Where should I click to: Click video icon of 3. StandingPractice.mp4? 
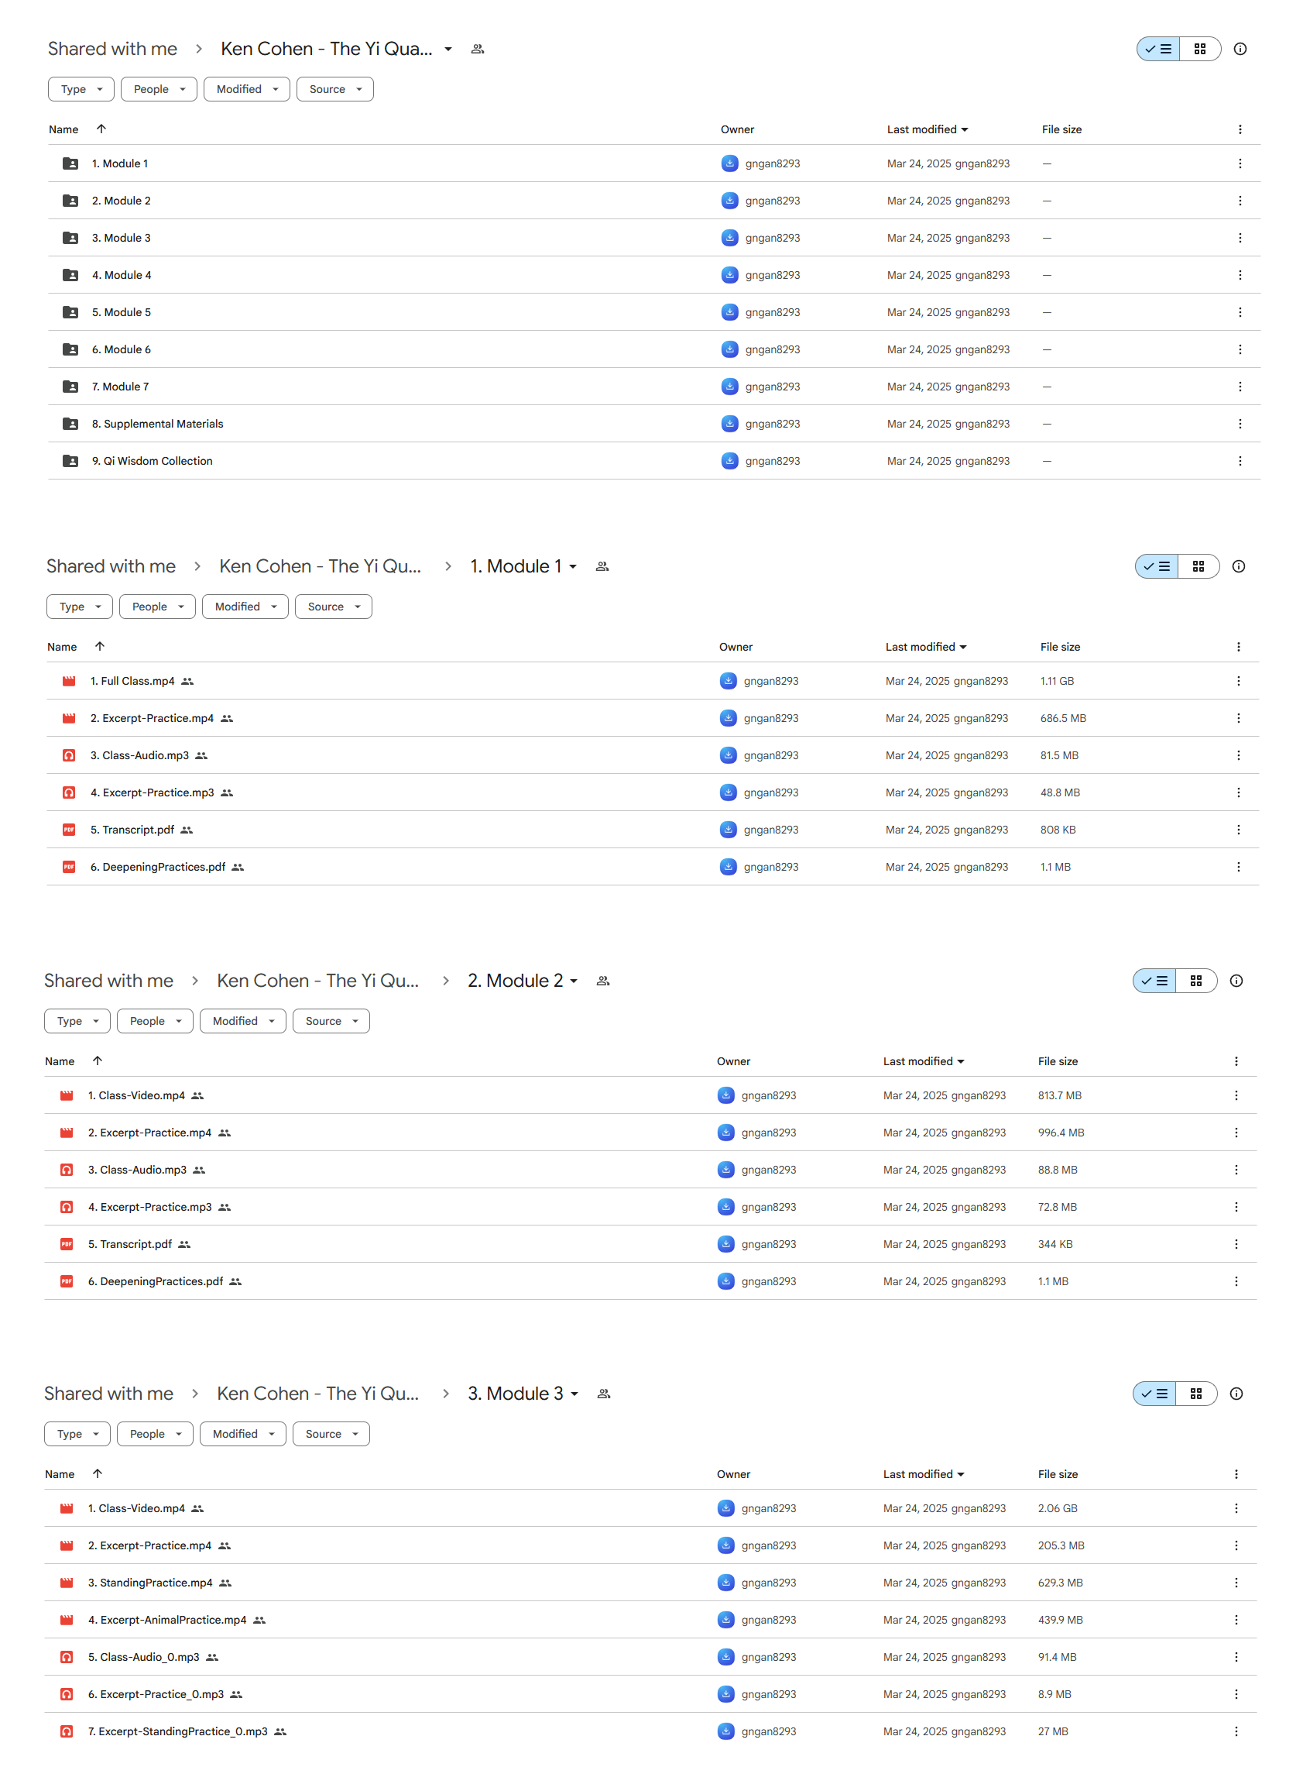[67, 1583]
